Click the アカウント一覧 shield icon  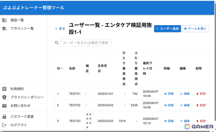pyautogui.click(x=4, y=29)
